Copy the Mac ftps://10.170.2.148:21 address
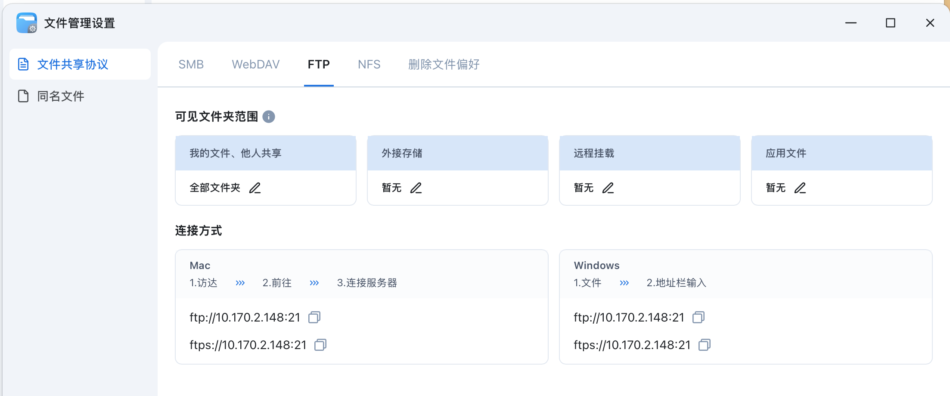This screenshot has width=950, height=396. click(x=320, y=344)
